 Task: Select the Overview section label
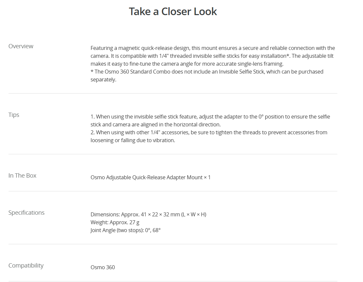21,46
